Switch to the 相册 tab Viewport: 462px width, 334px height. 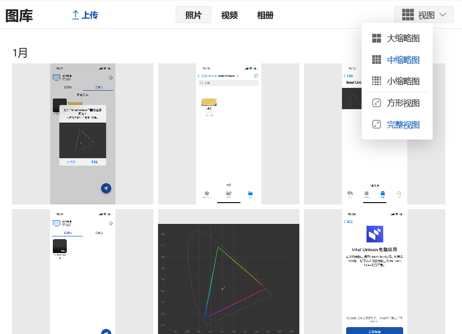(x=265, y=14)
